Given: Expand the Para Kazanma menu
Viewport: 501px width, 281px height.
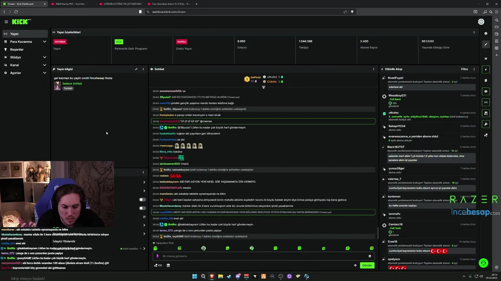Looking at the screenshot, I should point(25,42).
